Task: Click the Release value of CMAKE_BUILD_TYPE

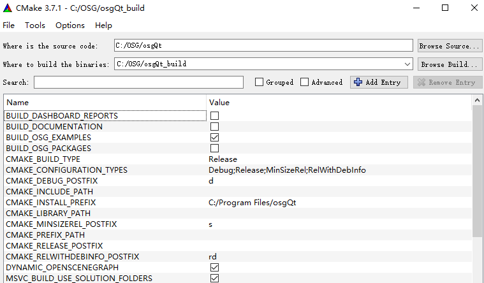Action: pyautogui.click(x=223, y=159)
